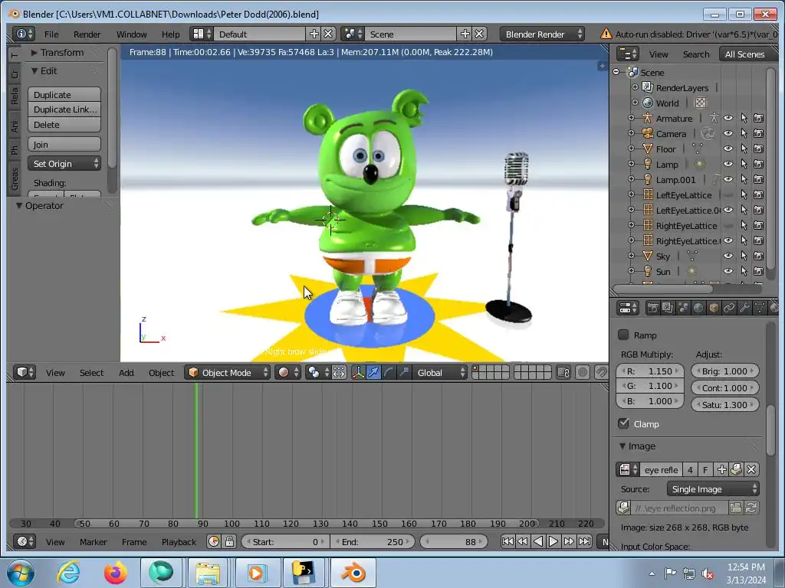Jump to the next keyframe
This screenshot has height=588, width=785.
[x=569, y=541]
